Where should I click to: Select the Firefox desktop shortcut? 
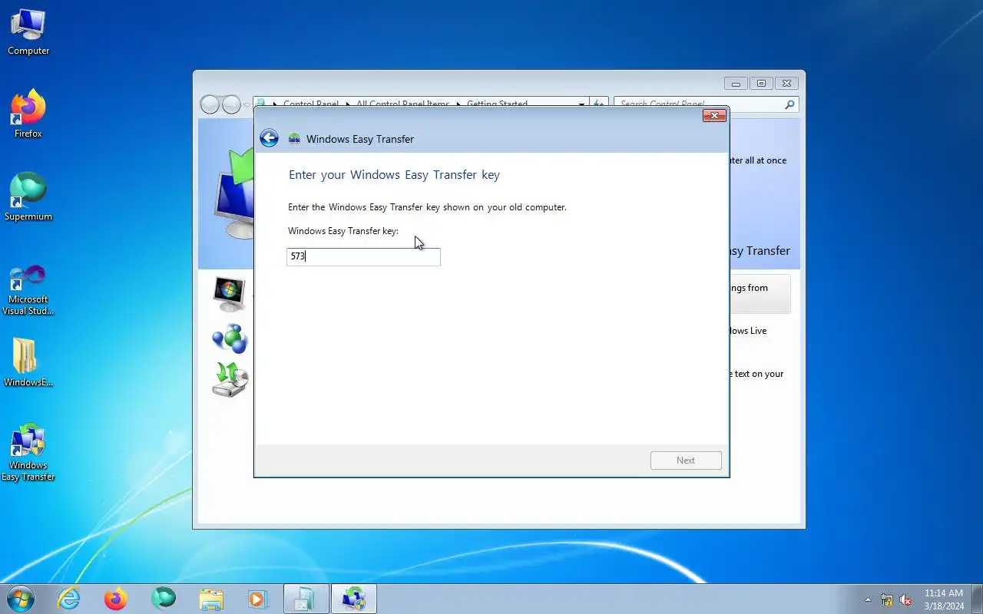click(x=28, y=114)
